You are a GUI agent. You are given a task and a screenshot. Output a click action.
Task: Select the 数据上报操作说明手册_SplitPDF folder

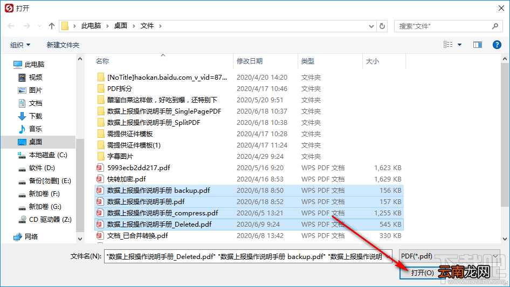pos(249,123)
